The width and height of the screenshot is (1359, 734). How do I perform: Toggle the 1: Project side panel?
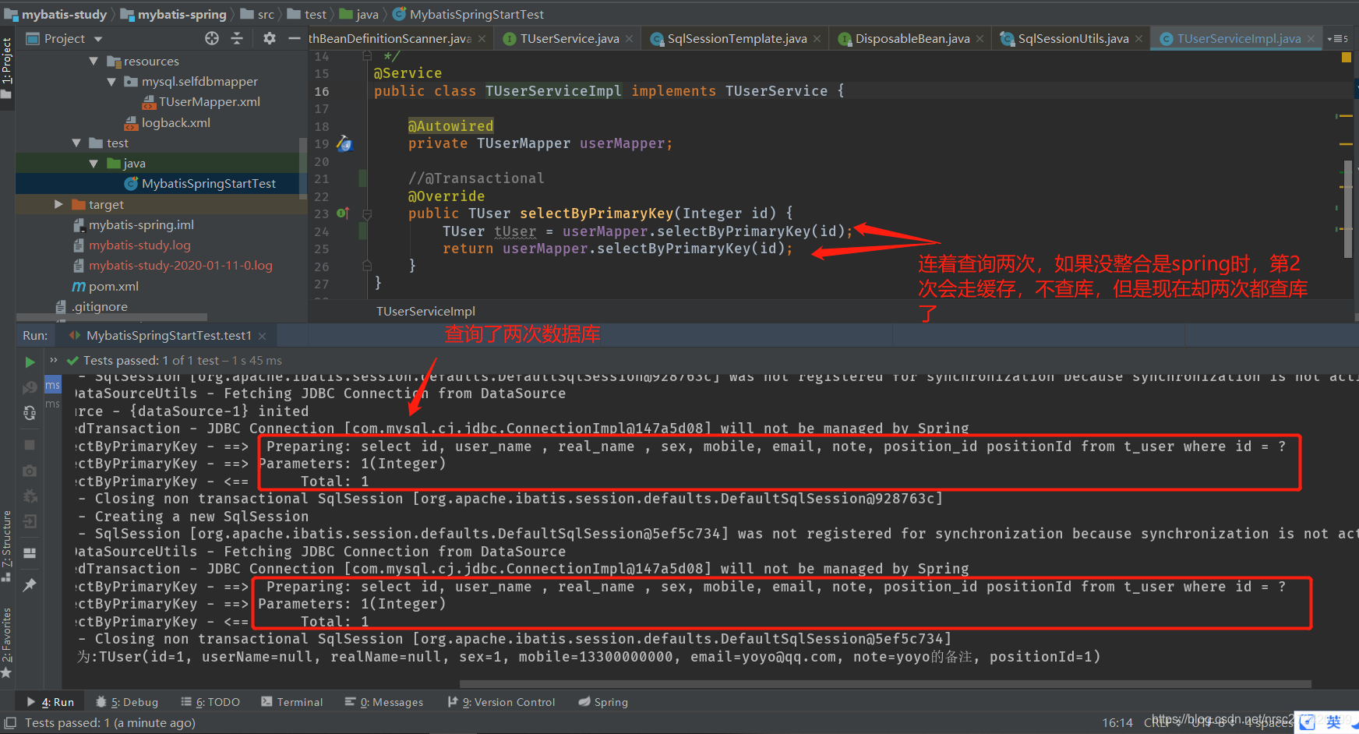tap(7, 67)
